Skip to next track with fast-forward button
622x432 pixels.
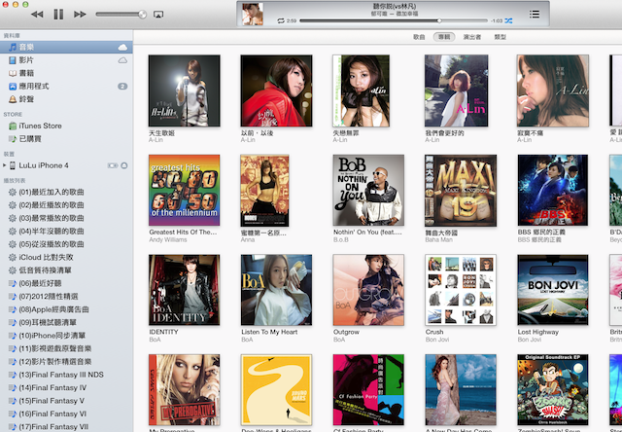point(80,15)
